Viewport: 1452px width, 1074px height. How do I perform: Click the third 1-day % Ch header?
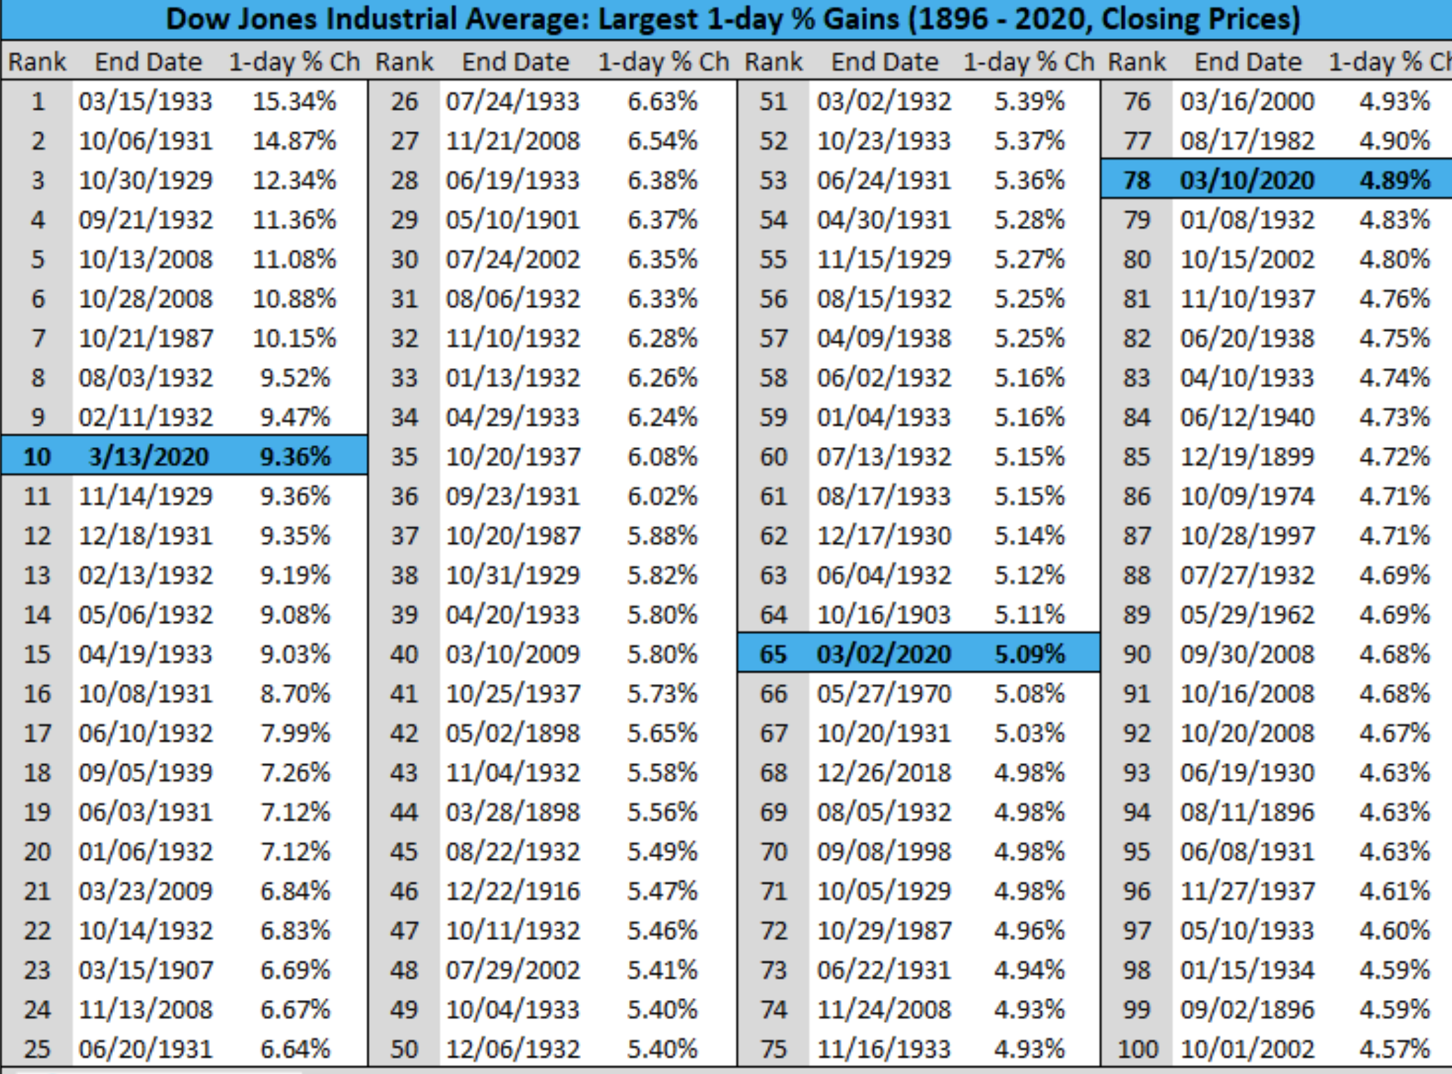(1029, 61)
